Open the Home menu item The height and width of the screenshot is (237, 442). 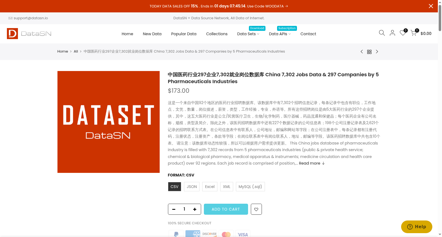click(x=127, y=34)
